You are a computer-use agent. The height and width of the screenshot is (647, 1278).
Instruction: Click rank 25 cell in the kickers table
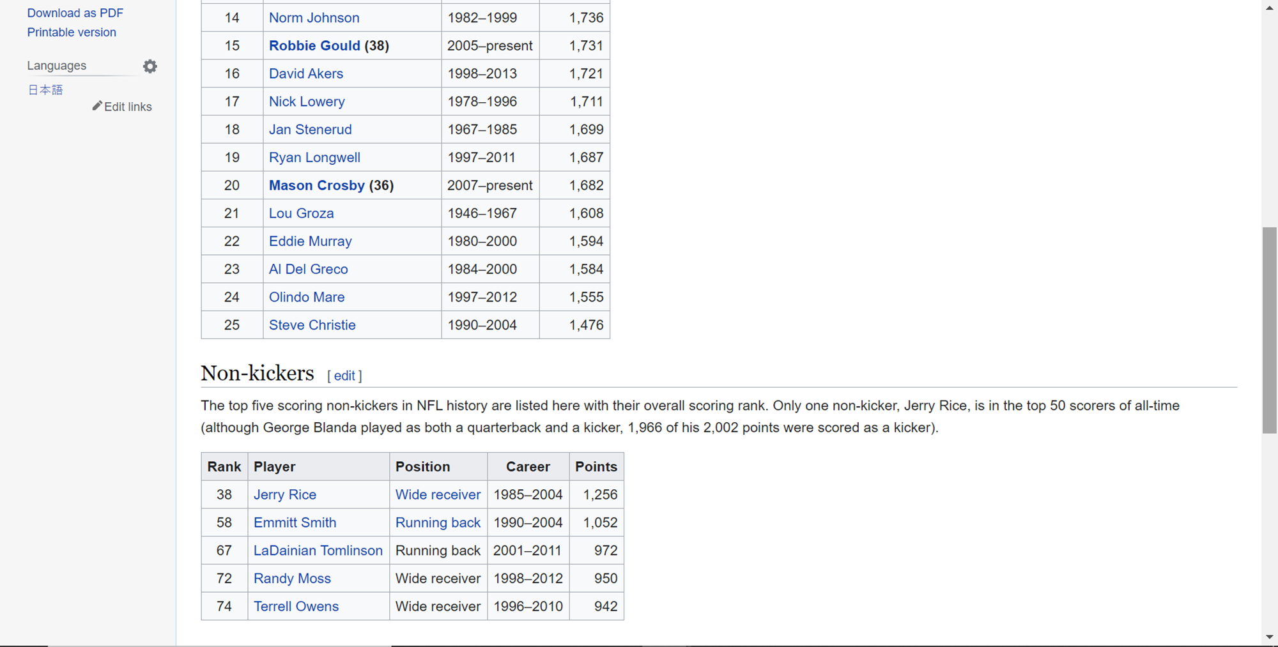point(232,325)
